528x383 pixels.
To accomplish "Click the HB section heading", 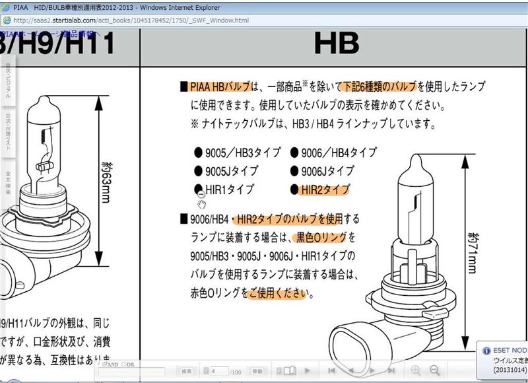I will pyautogui.click(x=337, y=43).
